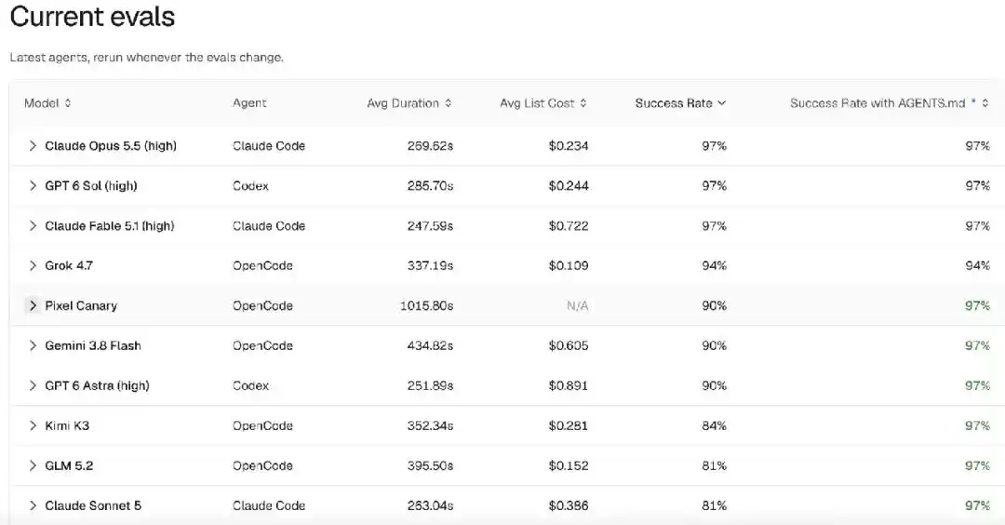Click the $0.234 cost cell
Image resolution: width=1005 pixels, height=525 pixels.
click(568, 146)
